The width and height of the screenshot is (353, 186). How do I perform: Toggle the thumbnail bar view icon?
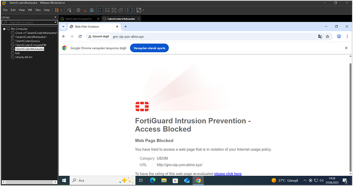point(107,10)
